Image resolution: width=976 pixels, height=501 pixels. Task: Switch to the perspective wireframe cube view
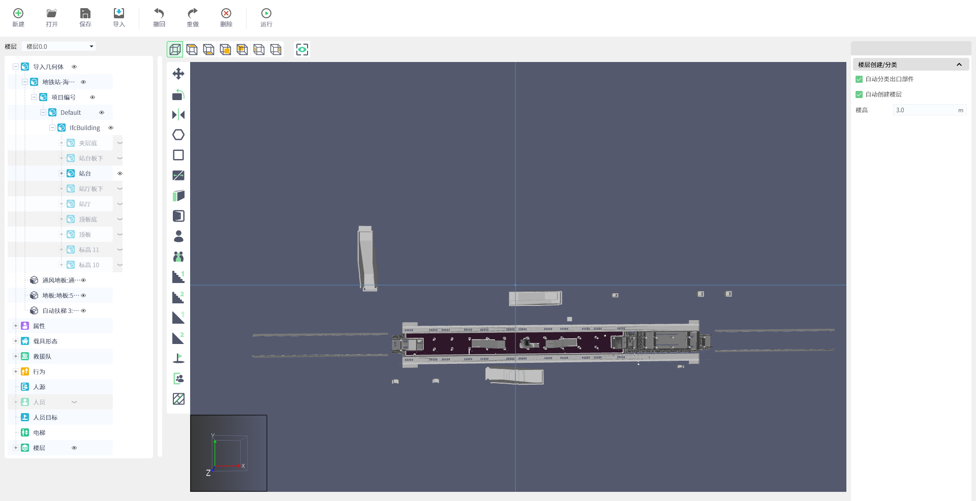[x=175, y=49]
